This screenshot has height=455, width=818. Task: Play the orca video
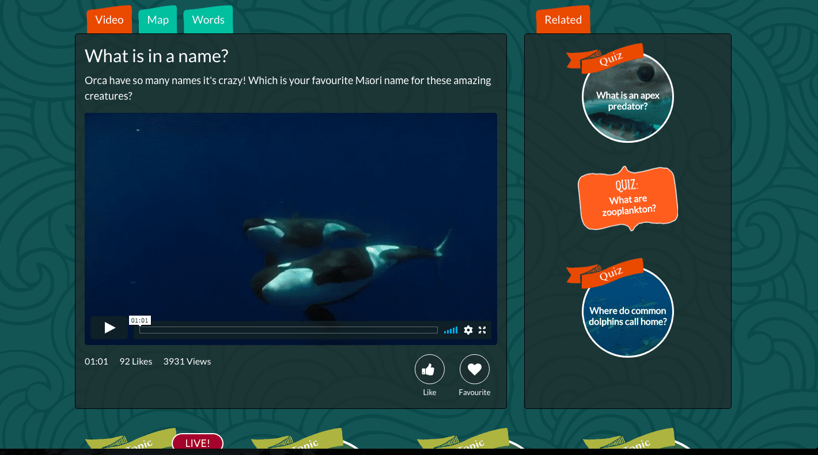(x=109, y=328)
